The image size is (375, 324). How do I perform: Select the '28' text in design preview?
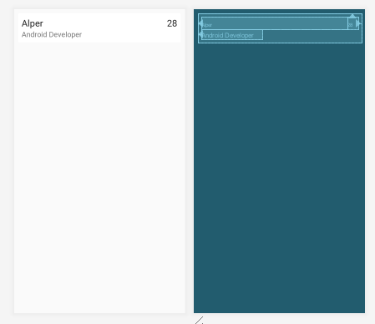[x=172, y=23]
